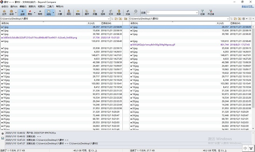
Task: Open the 会话(S) menu
Action: point(5,7)
